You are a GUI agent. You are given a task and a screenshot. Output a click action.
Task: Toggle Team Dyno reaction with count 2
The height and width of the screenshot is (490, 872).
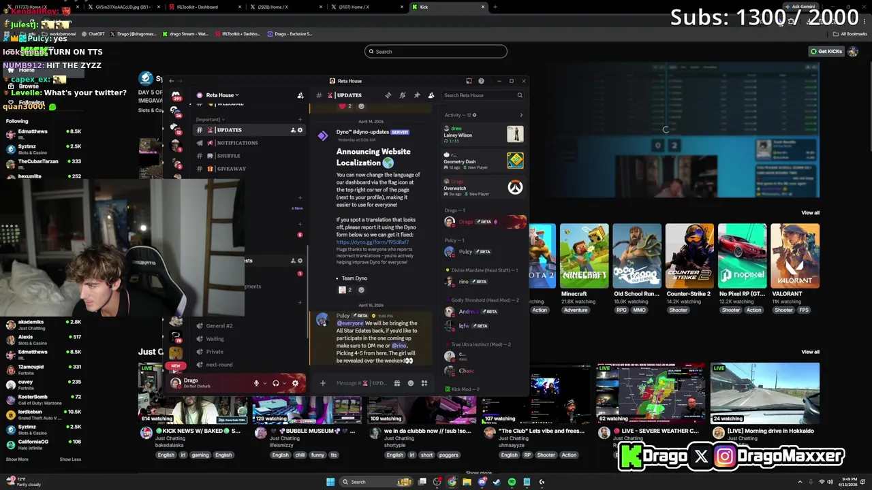[345, 290]
